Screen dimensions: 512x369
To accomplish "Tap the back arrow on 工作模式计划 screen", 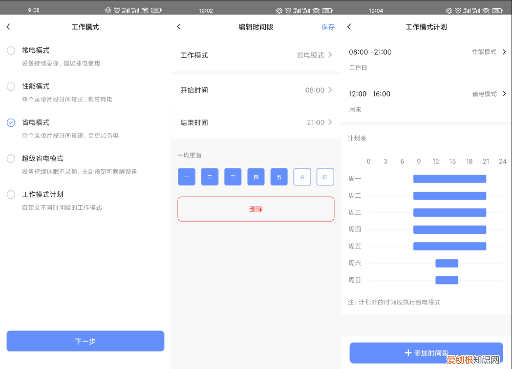I will click(349, 27).
